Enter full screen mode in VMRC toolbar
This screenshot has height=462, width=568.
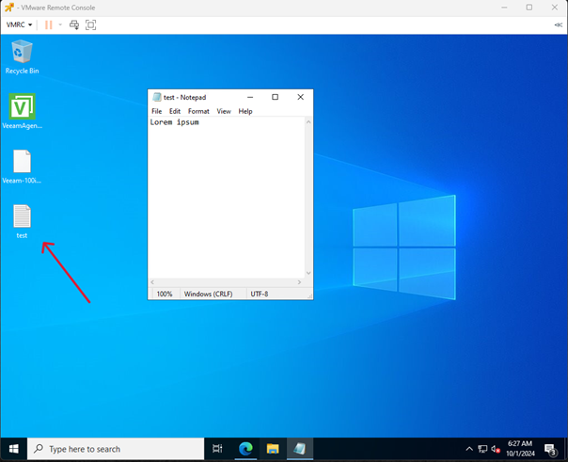(x=91, y=24)
